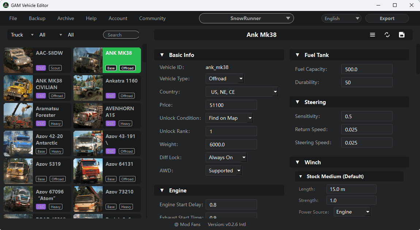Click the save disk icon
Image resolution: width=420 pixels, height=230 pixels.
coord(401,35)
